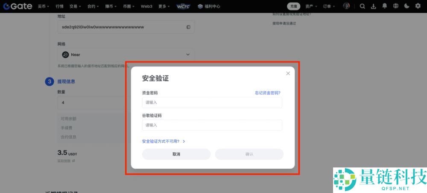Open the settings gear icon
This screenshot has height=193, width=427.
tap(418, 6)
